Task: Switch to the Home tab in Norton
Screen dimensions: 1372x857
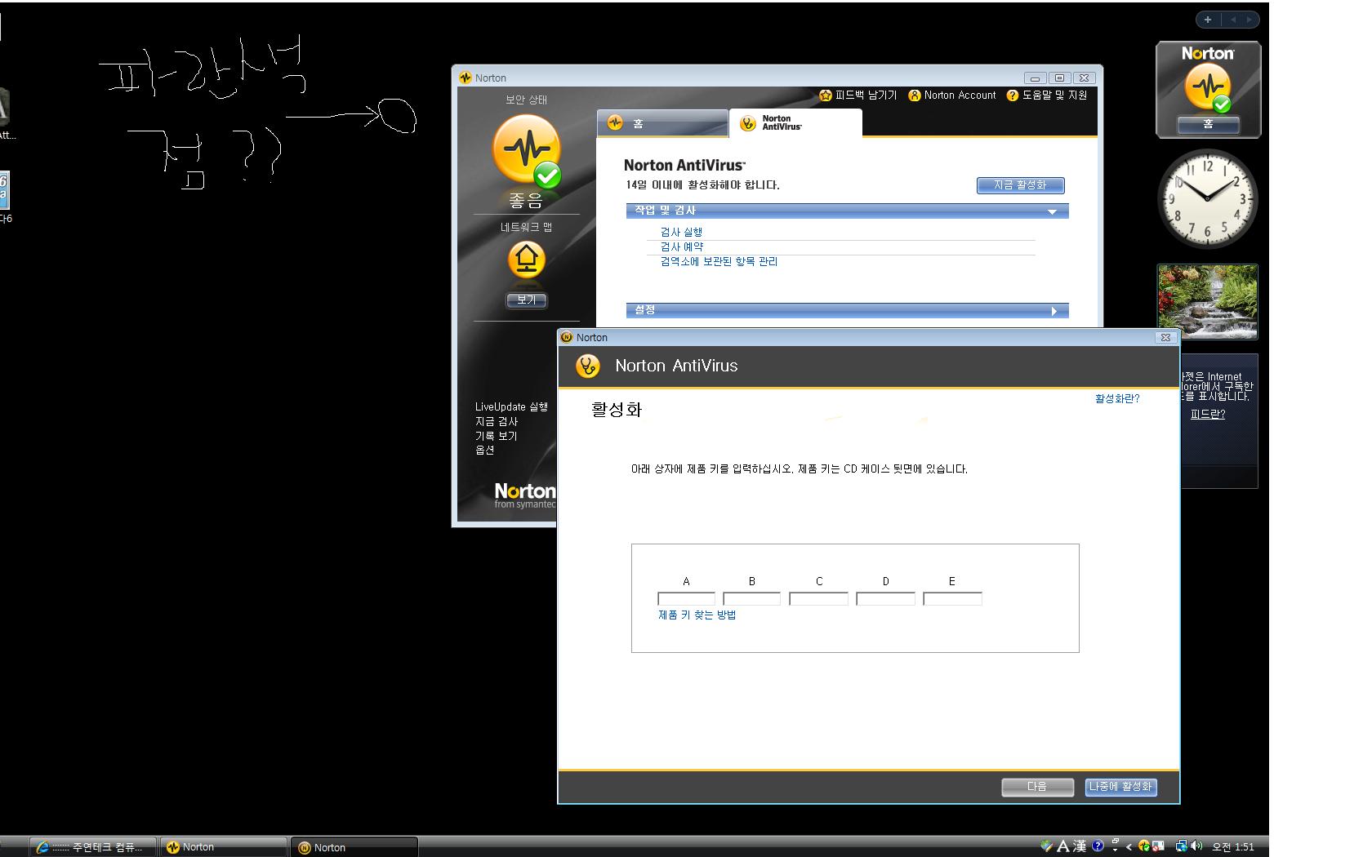Action: tap(661, 123)
